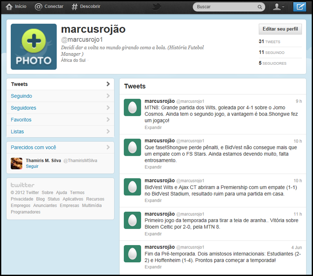The image size is (313, 276).
Task: Click the Twitter bird logo in top bar
Action: pyautogui.click(x=156, y=7)
